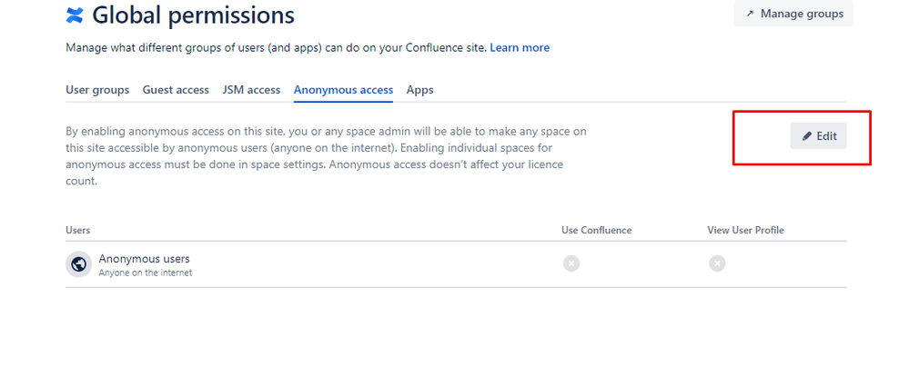Screen dimensions: 909x367
Task: Click the Users column header
Action: [x=77, y=230]
